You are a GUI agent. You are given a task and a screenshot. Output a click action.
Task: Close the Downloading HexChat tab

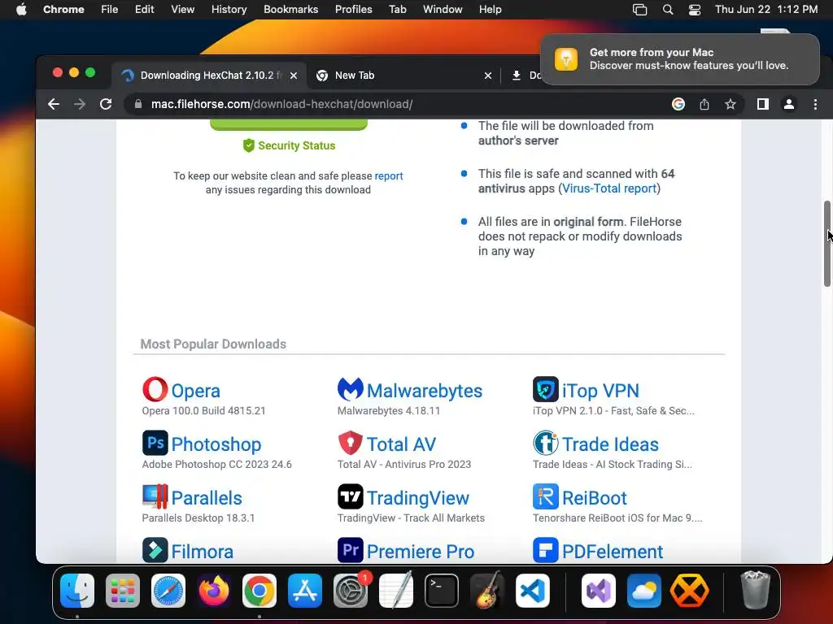coord(293,76)
